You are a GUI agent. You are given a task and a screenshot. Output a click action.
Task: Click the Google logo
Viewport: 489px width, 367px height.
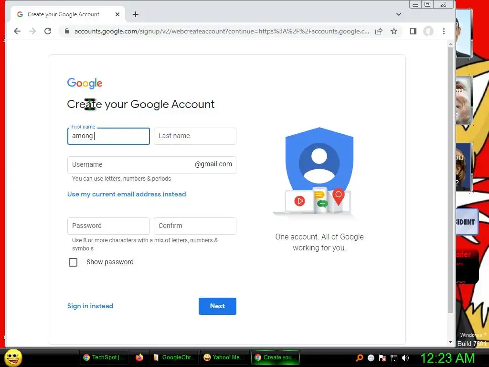pyautogui.click(x=85, y=83)
